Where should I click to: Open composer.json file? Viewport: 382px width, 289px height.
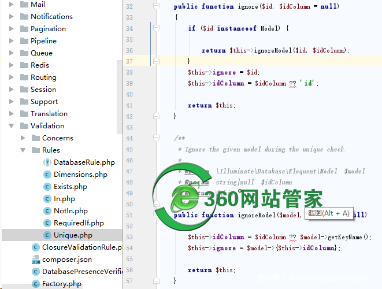point(67,260)
